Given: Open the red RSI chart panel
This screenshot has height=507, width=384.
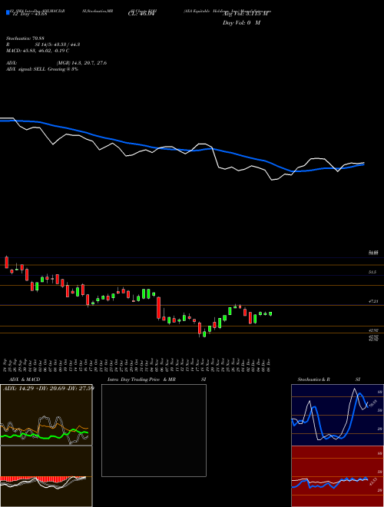Looking at the screenshot, I should 337,476.
